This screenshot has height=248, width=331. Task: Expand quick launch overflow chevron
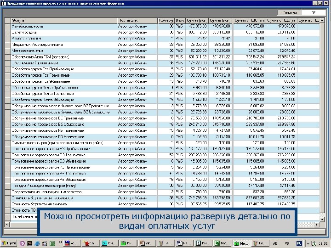point(60,242)
